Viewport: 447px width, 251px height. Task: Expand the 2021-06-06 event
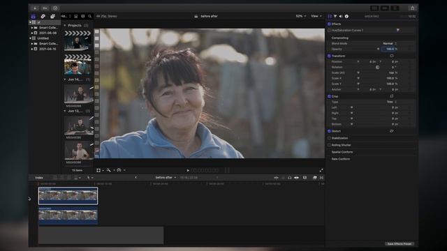tap(32, 33)
